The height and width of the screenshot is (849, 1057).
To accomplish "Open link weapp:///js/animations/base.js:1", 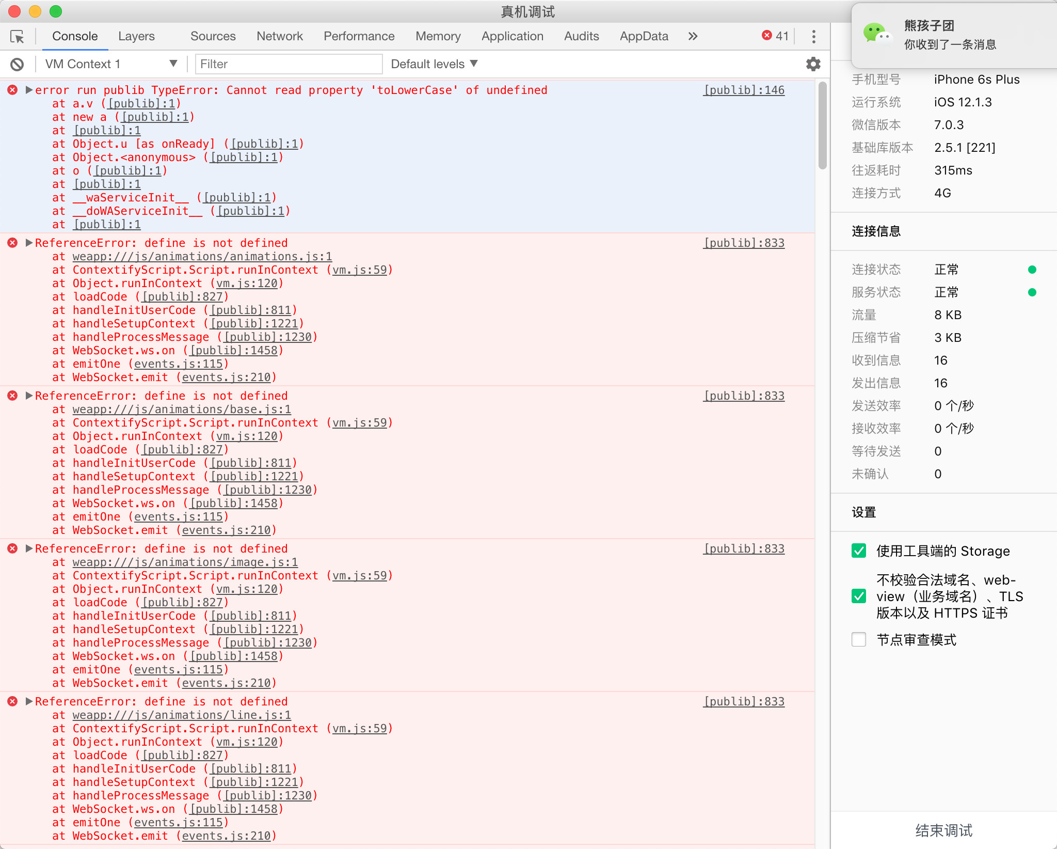I will pyautogui.click(x=182, y=409).
